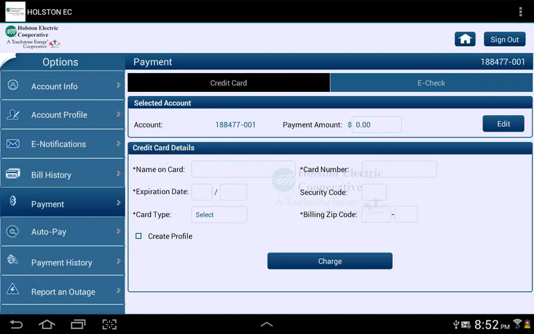The image size is (534, 334).
Task: Focus the first Billing Zip Code field
Action: point(376,214)
